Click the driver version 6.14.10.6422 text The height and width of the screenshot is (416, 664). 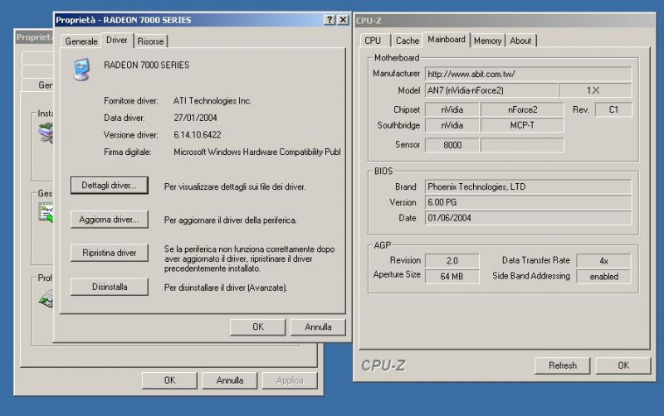pos(197,135)
